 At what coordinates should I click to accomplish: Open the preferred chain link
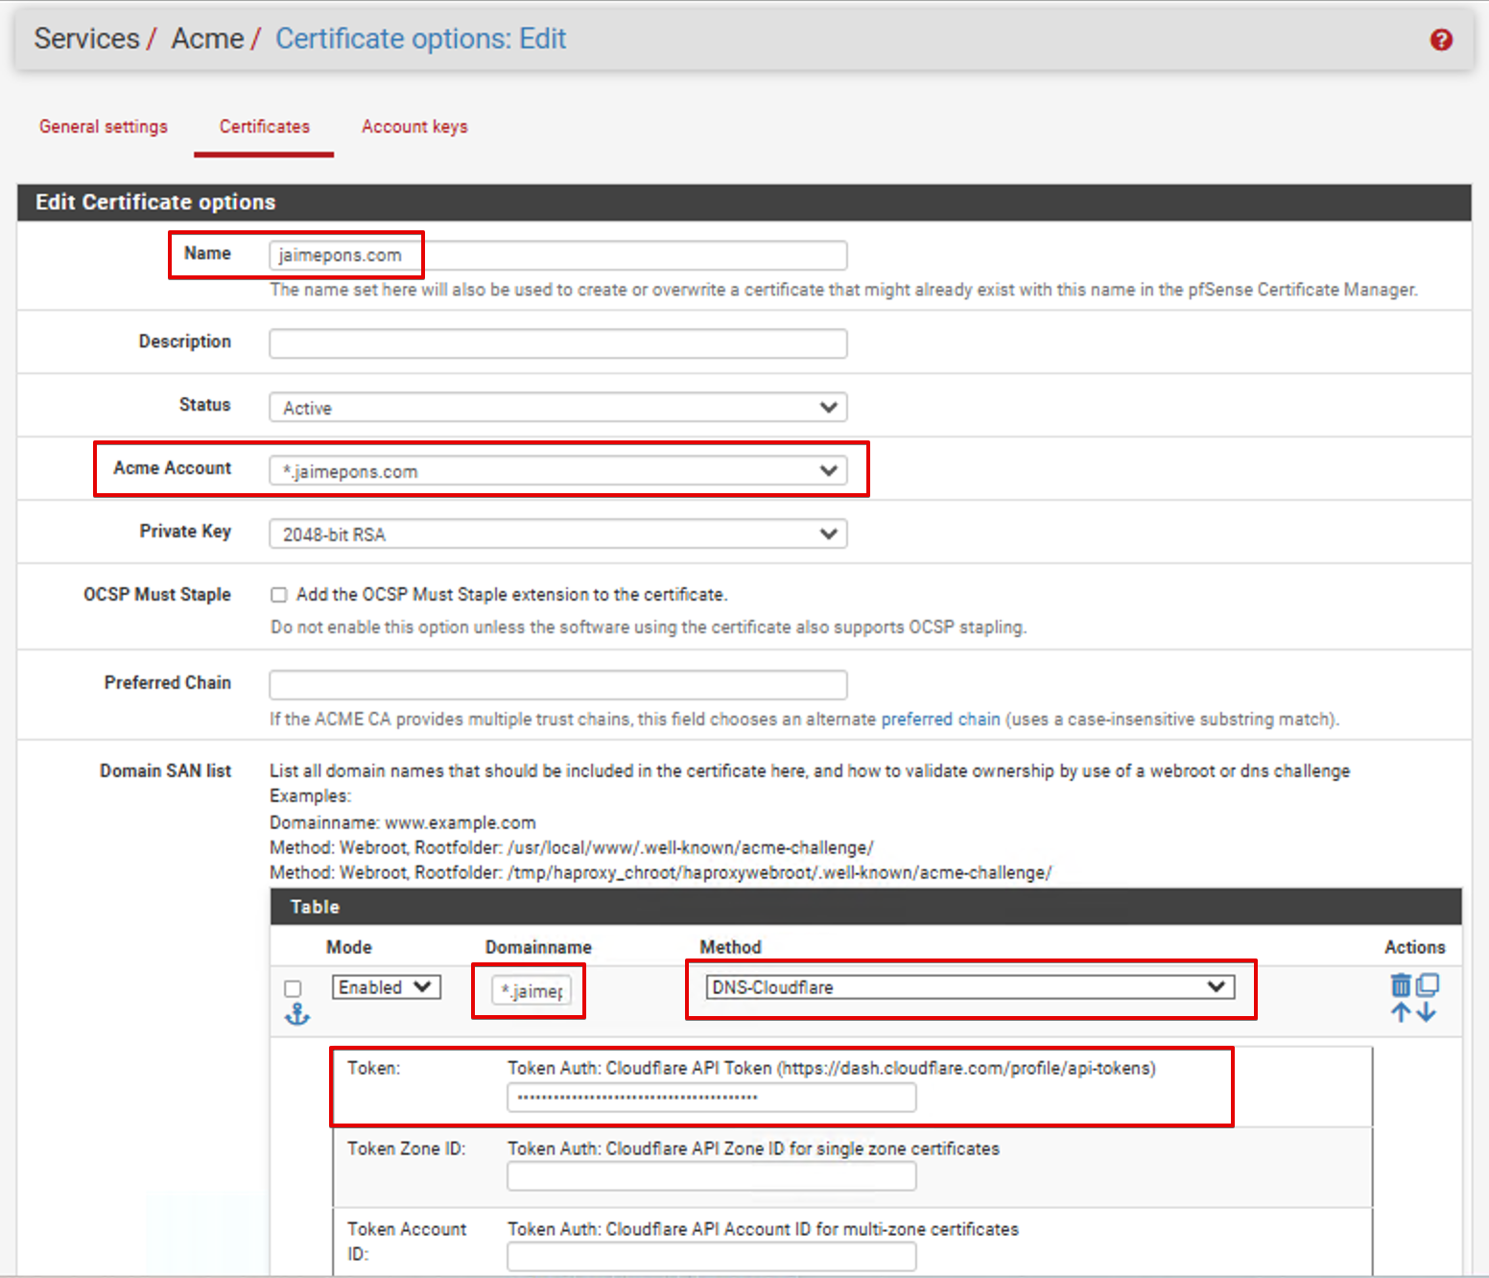coord(940,720)
